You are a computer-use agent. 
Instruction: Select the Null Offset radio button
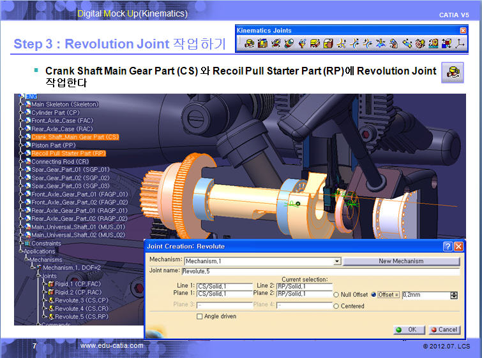pos(336,295)
